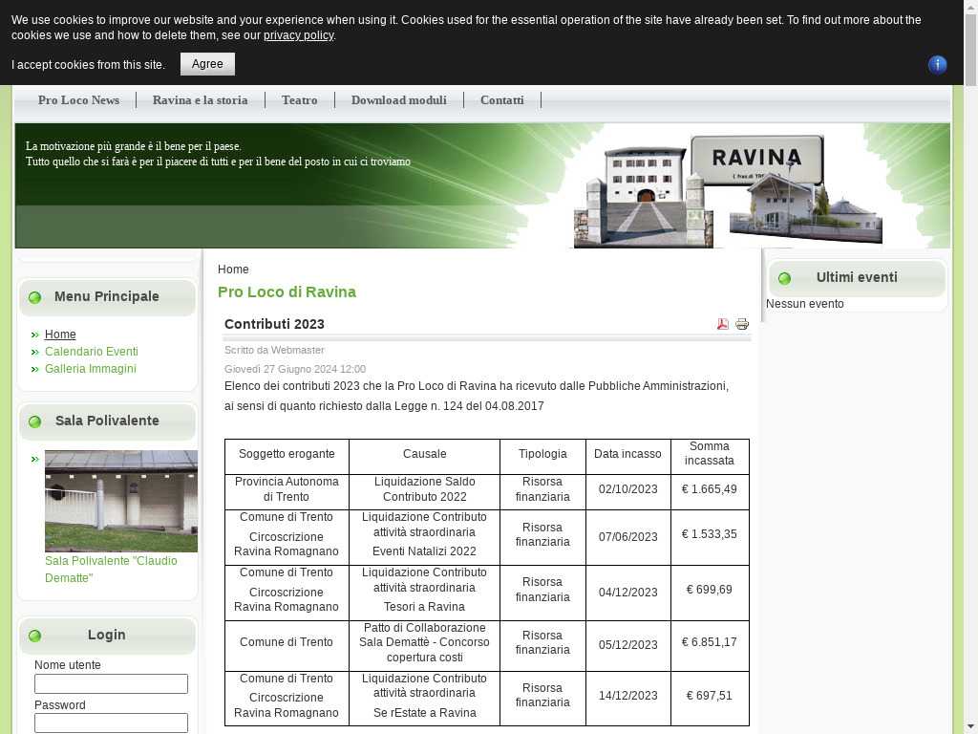Viewport: 978px width, 734px height.
Task: Open Calendario Eventi in the sidebar
Action: (92, 352)
